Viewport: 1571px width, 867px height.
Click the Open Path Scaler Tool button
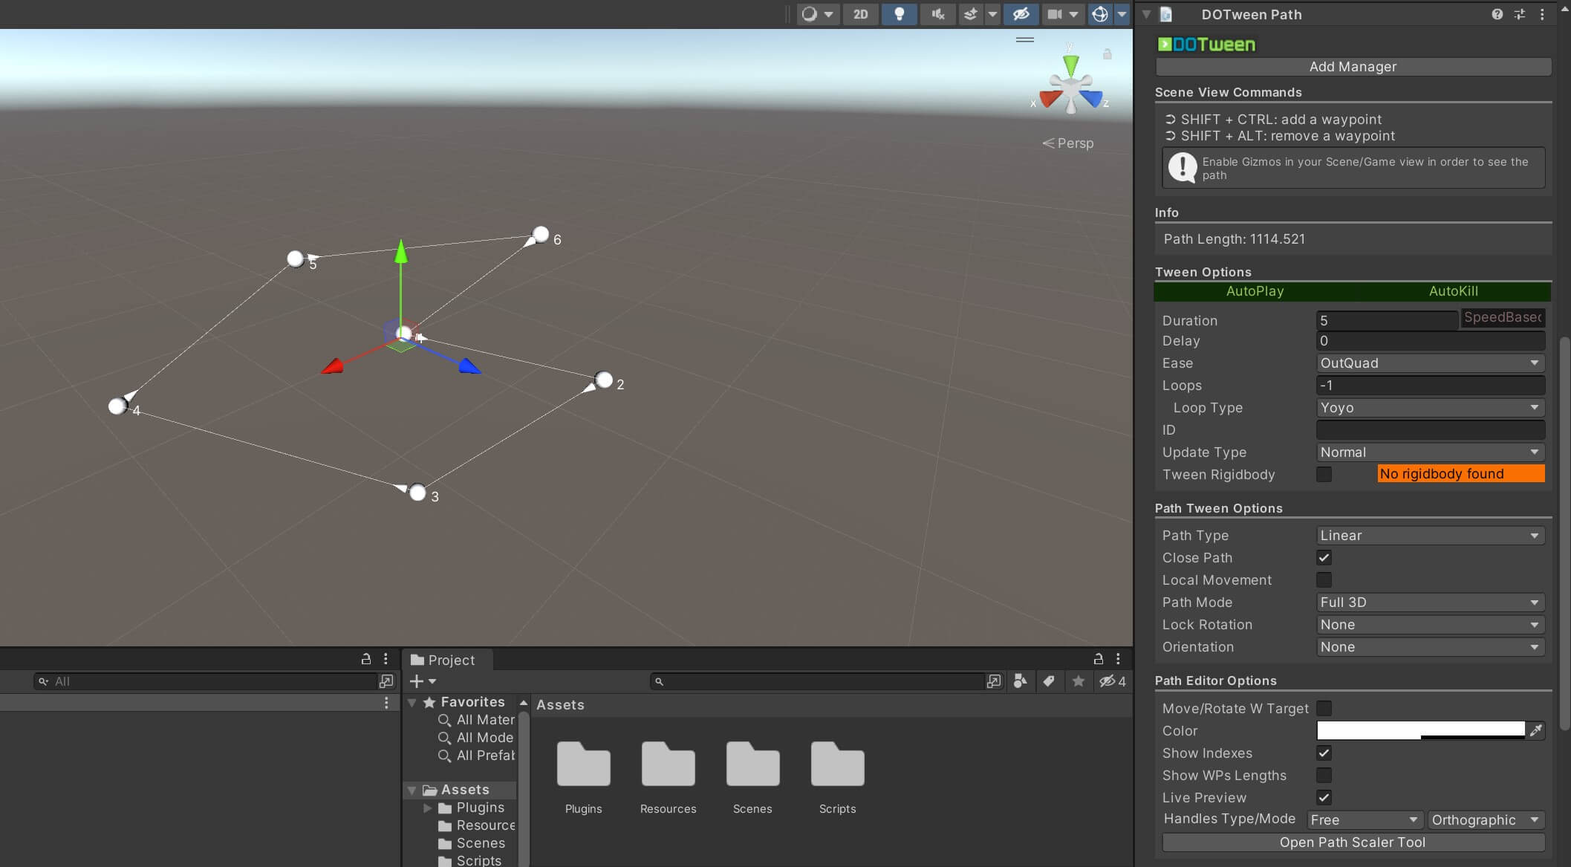pyautogui.click(x=1353, y=842)
